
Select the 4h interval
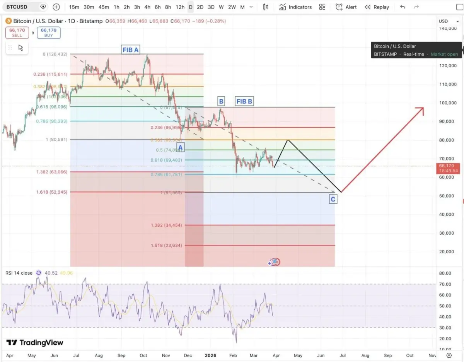(x=147, y=7)
